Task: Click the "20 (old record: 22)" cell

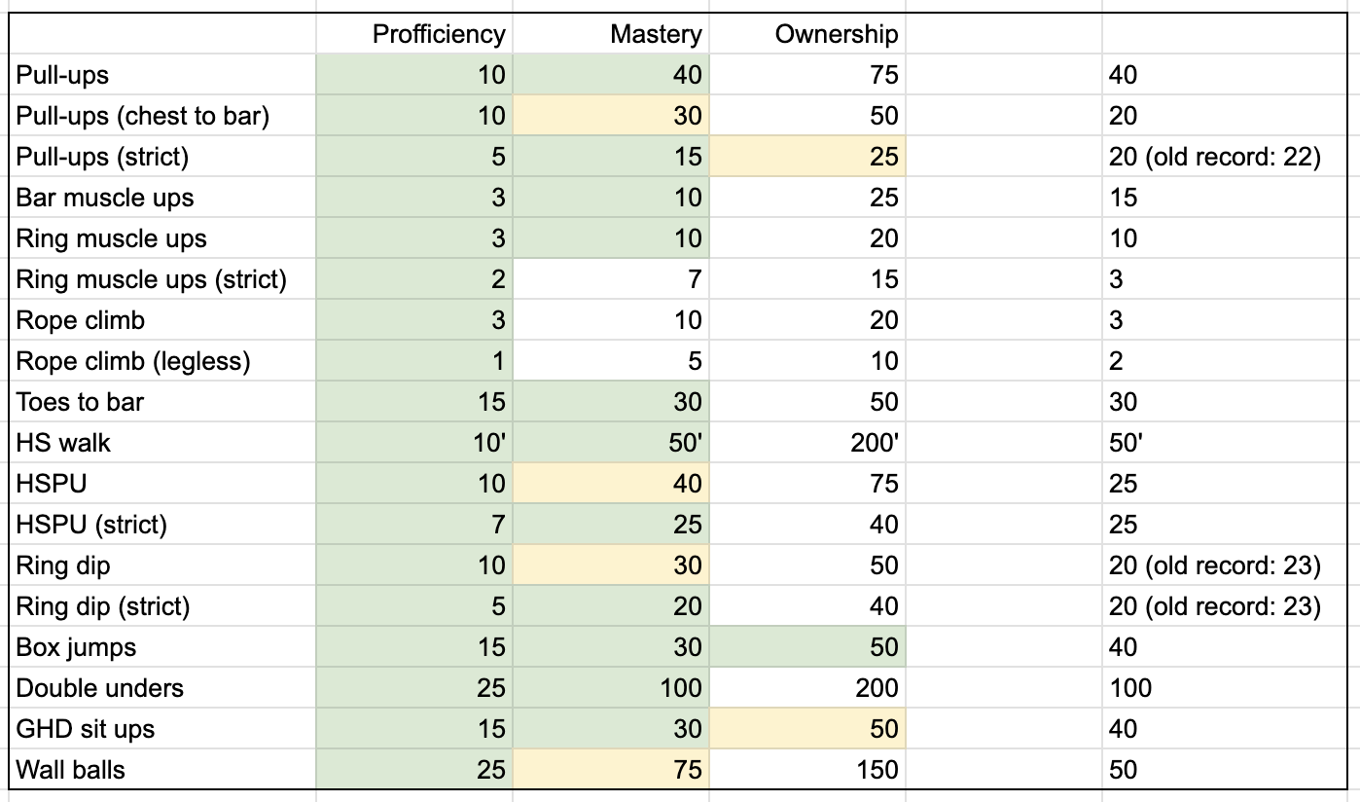Action: 1215,157
